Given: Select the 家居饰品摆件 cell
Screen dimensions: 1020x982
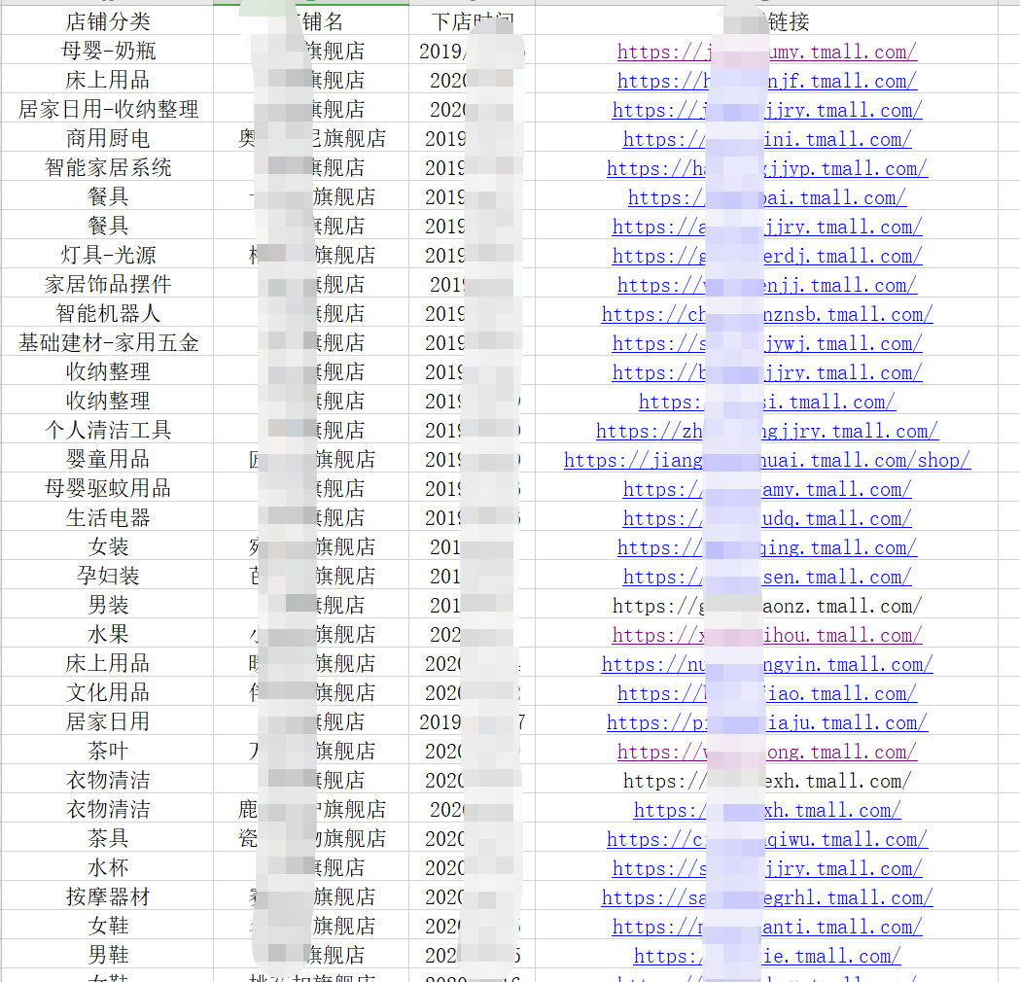Looking at the screenshot, I should (107, 284).
